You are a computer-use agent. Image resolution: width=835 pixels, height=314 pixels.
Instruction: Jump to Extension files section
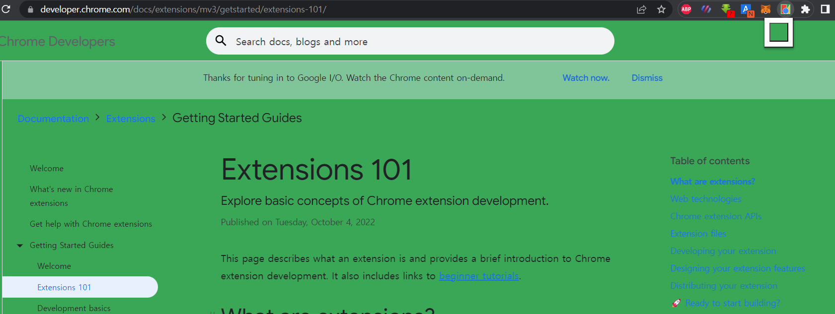click(x=698, y=234)
